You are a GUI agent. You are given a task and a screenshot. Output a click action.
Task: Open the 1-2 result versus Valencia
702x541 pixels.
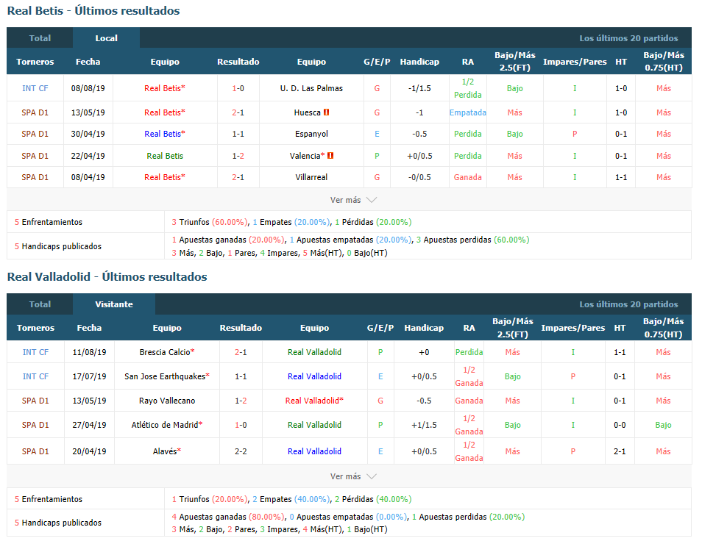(x=238, y=156)
